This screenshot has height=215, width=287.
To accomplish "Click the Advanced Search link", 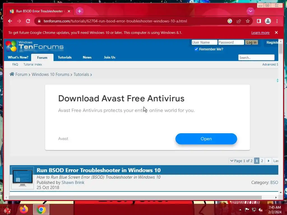I will click(x=270, y=64).
